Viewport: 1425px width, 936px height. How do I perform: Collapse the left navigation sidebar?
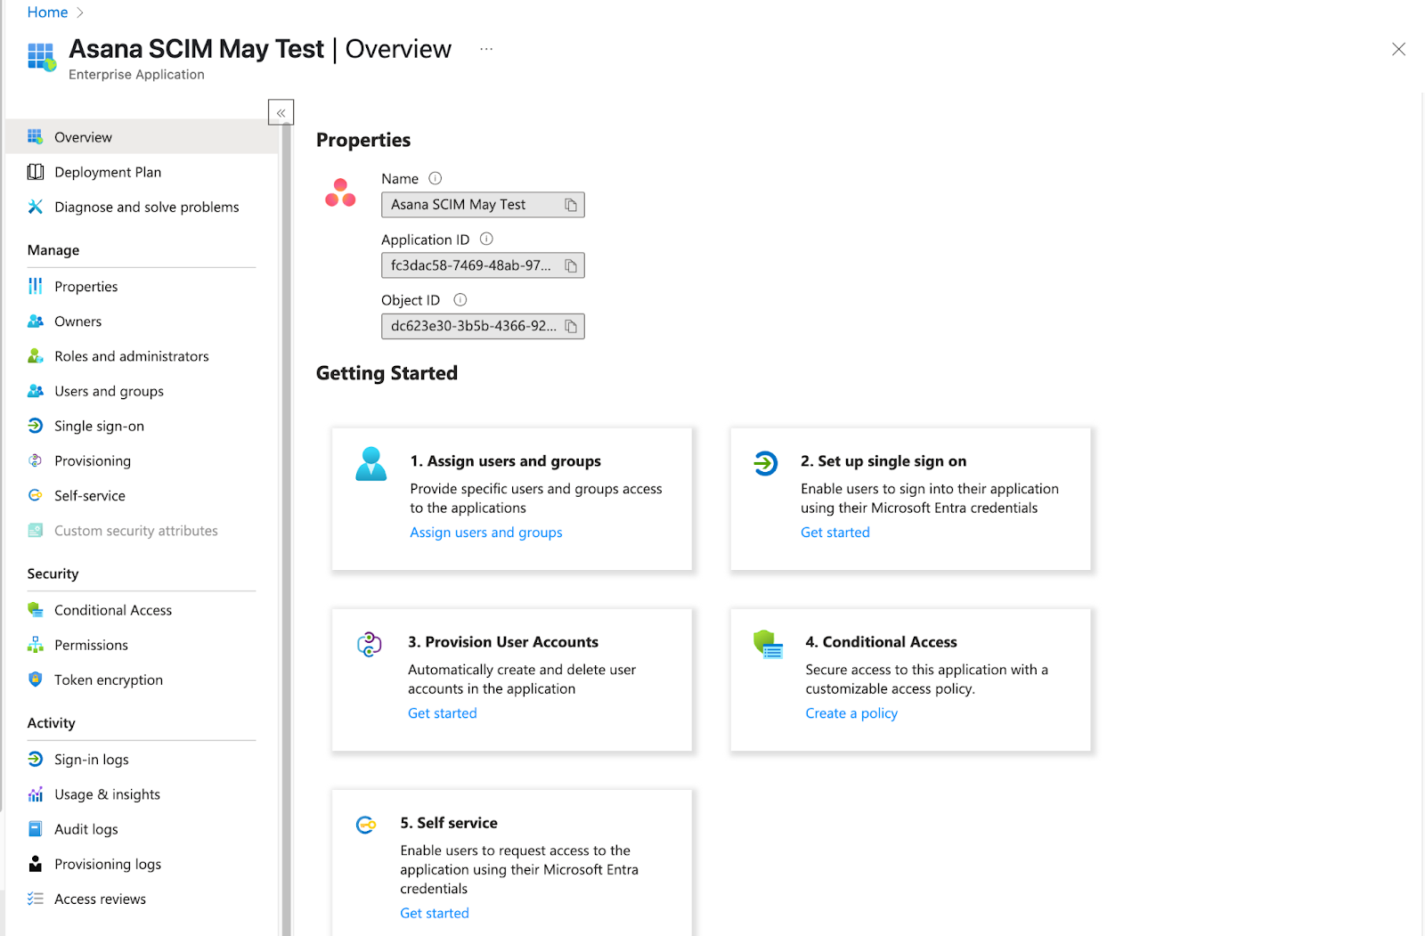click(281, 112)
